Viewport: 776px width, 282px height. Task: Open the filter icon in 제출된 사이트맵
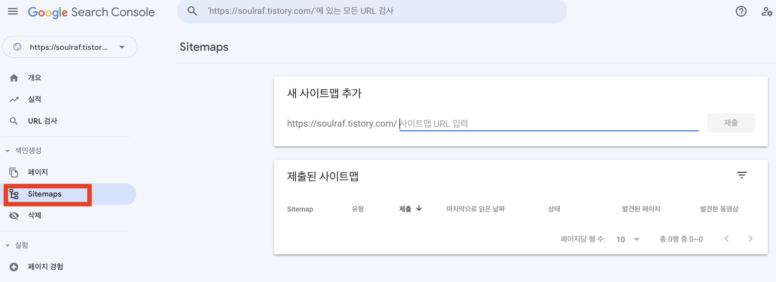(741, 175)
